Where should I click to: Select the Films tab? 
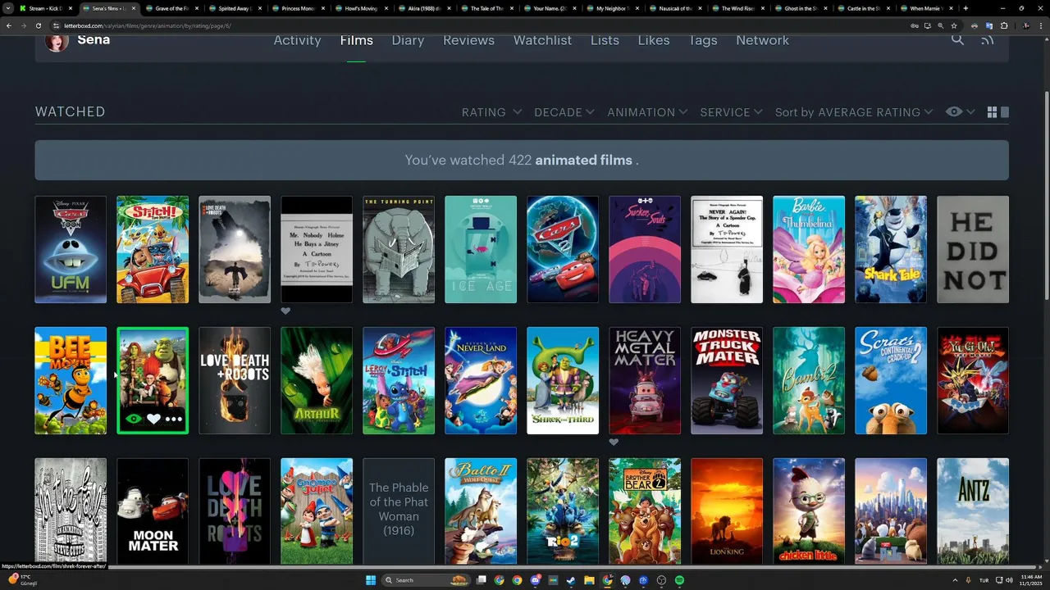[x=356, y=40]
